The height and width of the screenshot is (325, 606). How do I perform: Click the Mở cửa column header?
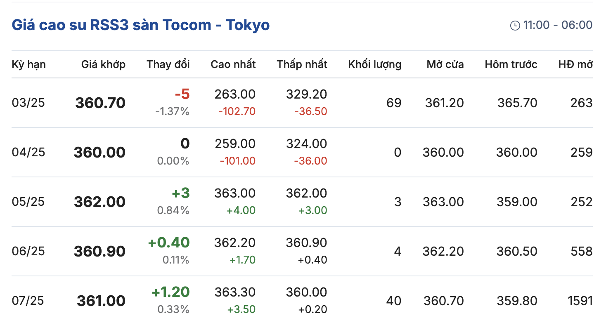tap(445, 64)
